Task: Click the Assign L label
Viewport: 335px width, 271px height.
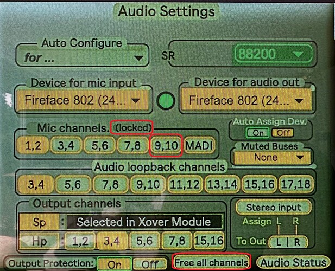Action: [279, 222]
